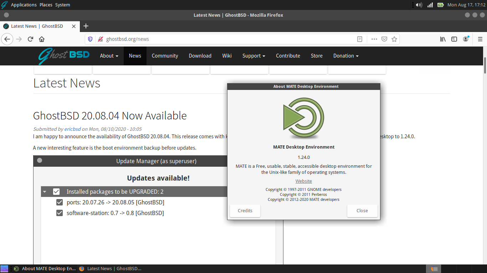This screenshot has width=487, height=273.
Task: Uncheck the ports 20.07.26 package checkbox
Action: [x=60, y=202]
